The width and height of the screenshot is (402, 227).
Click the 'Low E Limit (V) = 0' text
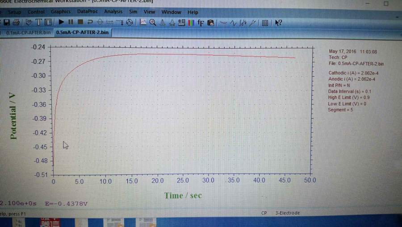coord(347,103)
